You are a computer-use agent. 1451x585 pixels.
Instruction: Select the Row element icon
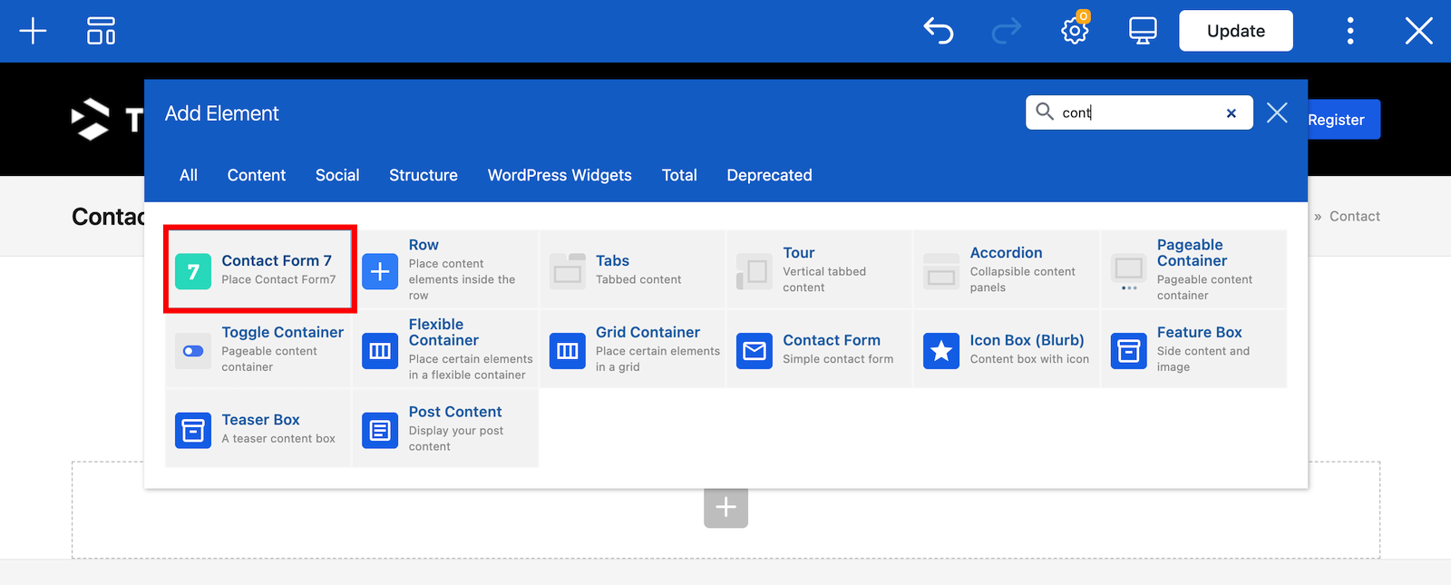(x=380, y=271)
